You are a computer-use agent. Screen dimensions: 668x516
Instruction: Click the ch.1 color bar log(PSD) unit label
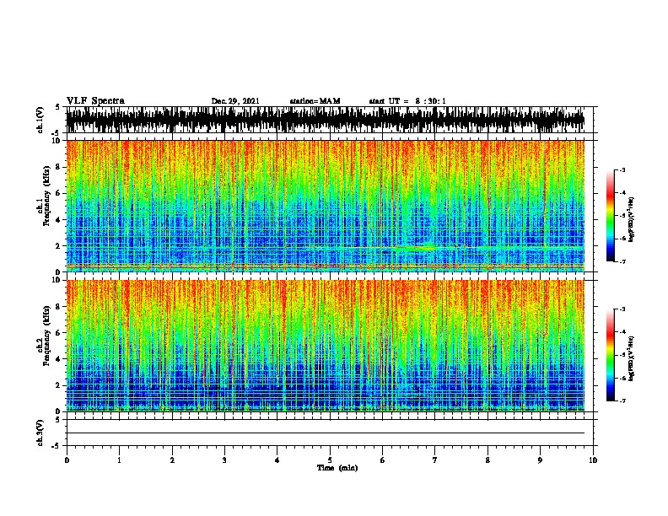coord(631,220)
